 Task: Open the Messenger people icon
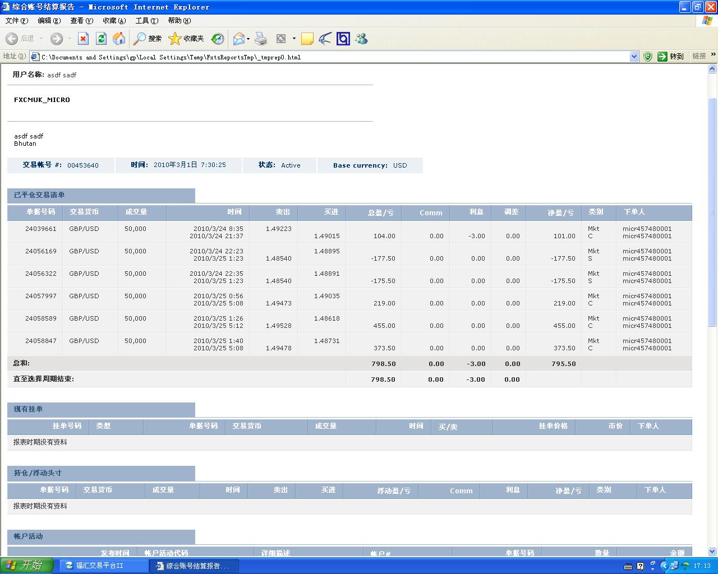point(361,39)
